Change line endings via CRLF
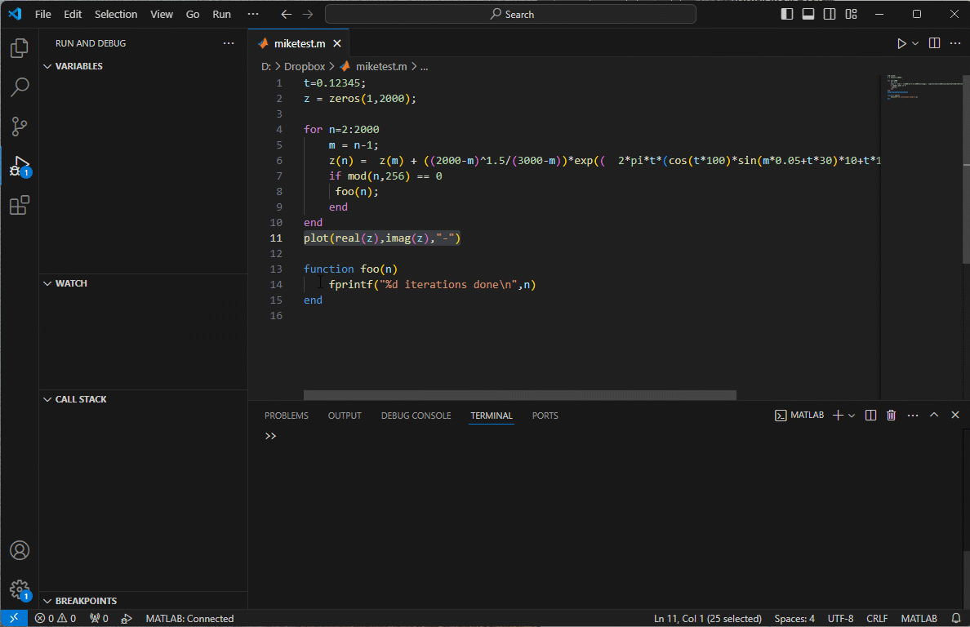This screenshot has width=970, height=627. click(x=877, y=618)
